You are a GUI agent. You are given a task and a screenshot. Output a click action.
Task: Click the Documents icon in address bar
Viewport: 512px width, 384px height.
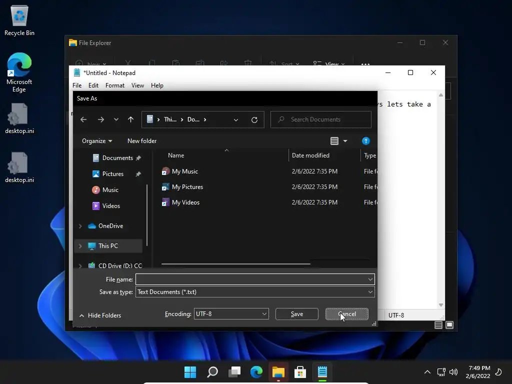(150, 119)
